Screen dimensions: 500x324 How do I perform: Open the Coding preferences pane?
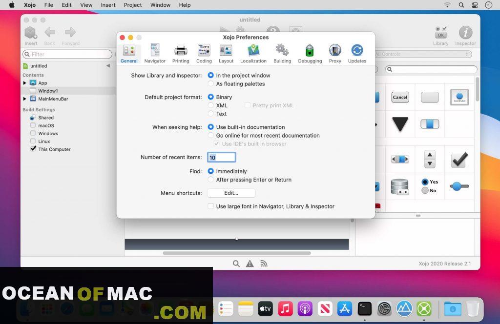click(204, 54)
